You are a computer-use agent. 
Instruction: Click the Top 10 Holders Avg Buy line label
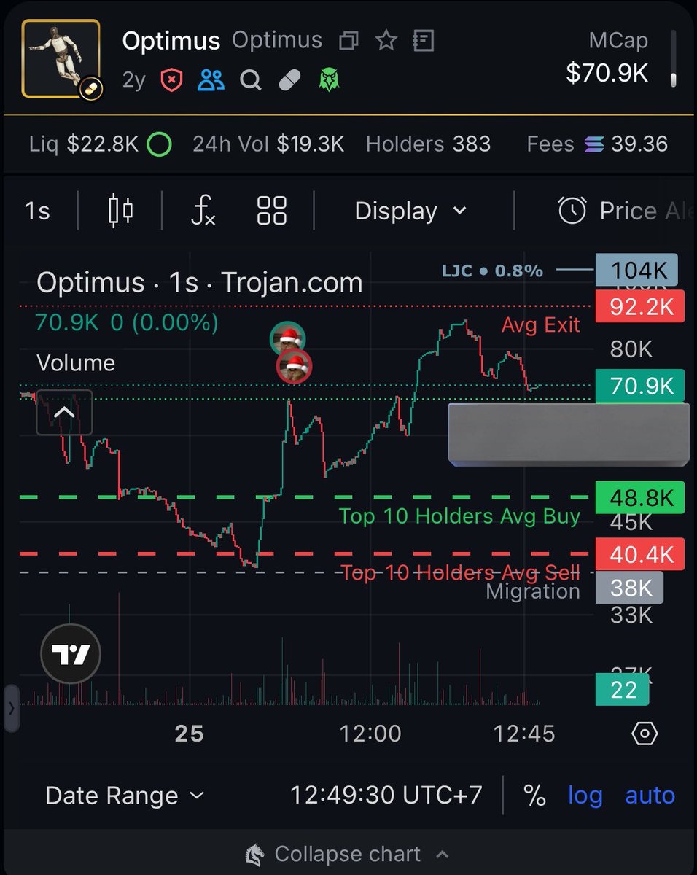pos(459,516)
